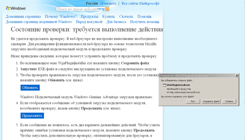The height and width of the screenshot is (140, 245).
Task: Open the Для бизнеса link
Action: click(x=116, y=22)
